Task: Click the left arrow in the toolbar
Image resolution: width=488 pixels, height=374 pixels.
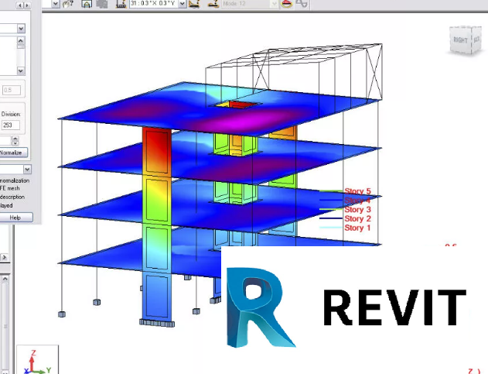Action: (x=20, y=5)
